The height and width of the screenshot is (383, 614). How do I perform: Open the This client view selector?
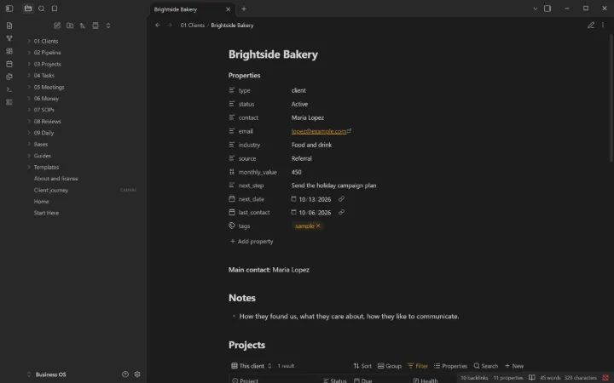point(252,366)
